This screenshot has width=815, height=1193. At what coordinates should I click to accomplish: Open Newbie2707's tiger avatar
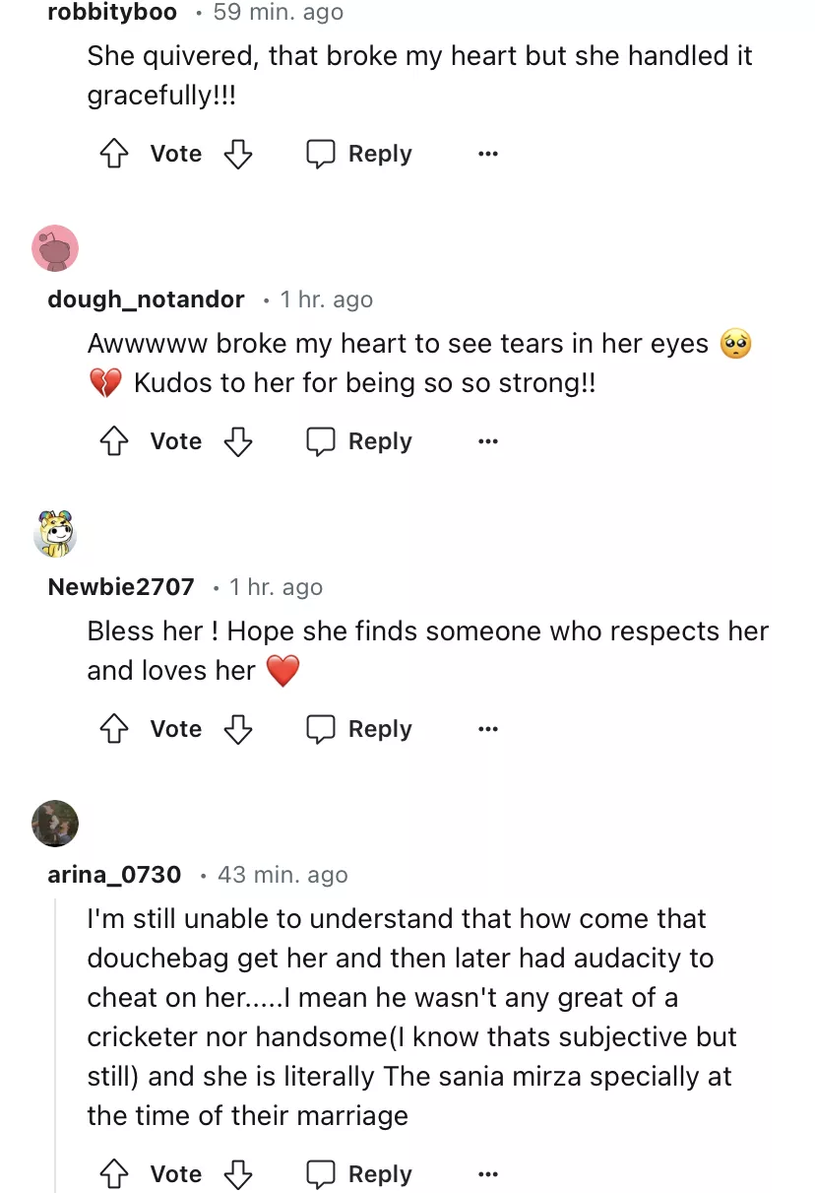pos(55,535)
